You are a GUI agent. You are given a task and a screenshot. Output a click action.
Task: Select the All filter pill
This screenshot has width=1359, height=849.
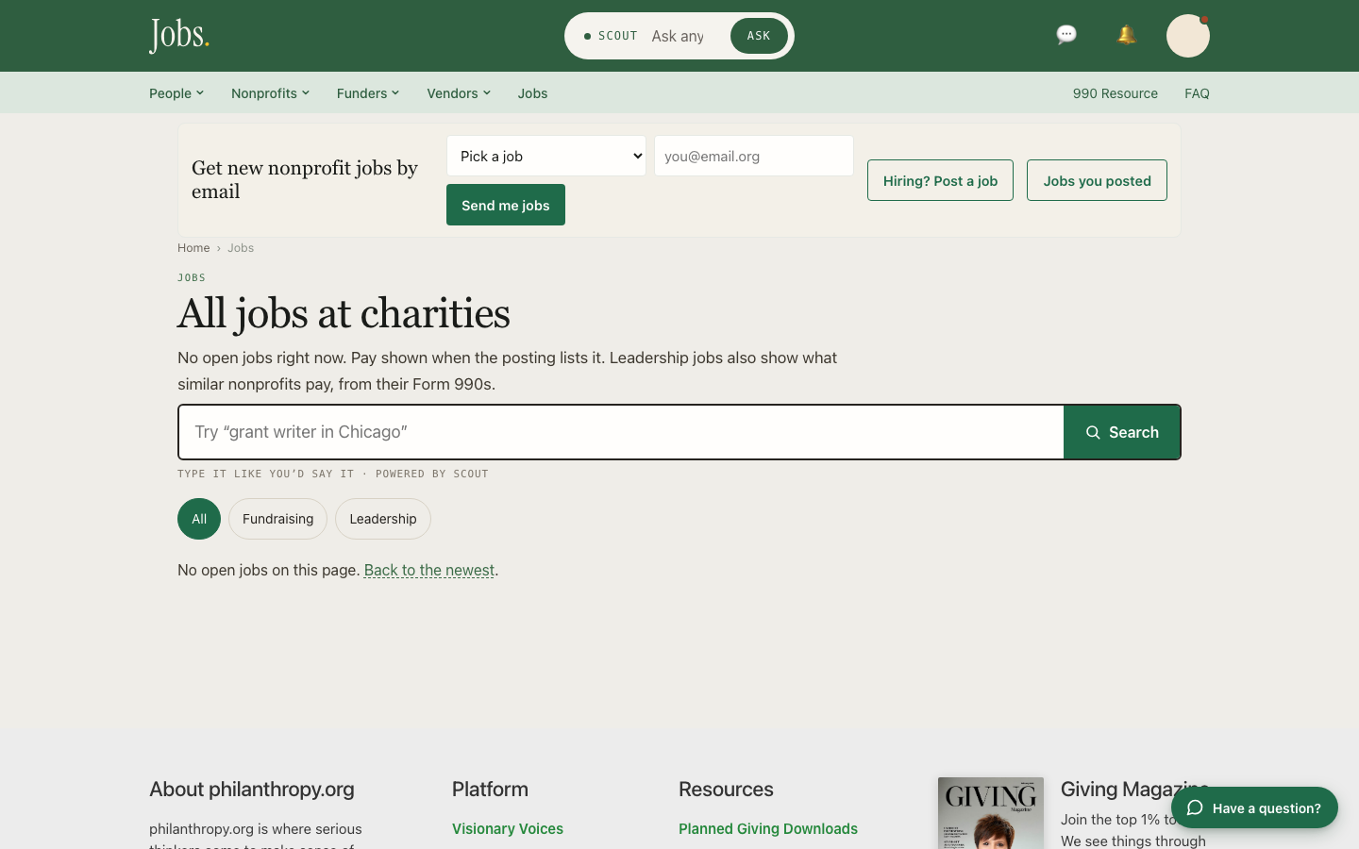point(199,519)
